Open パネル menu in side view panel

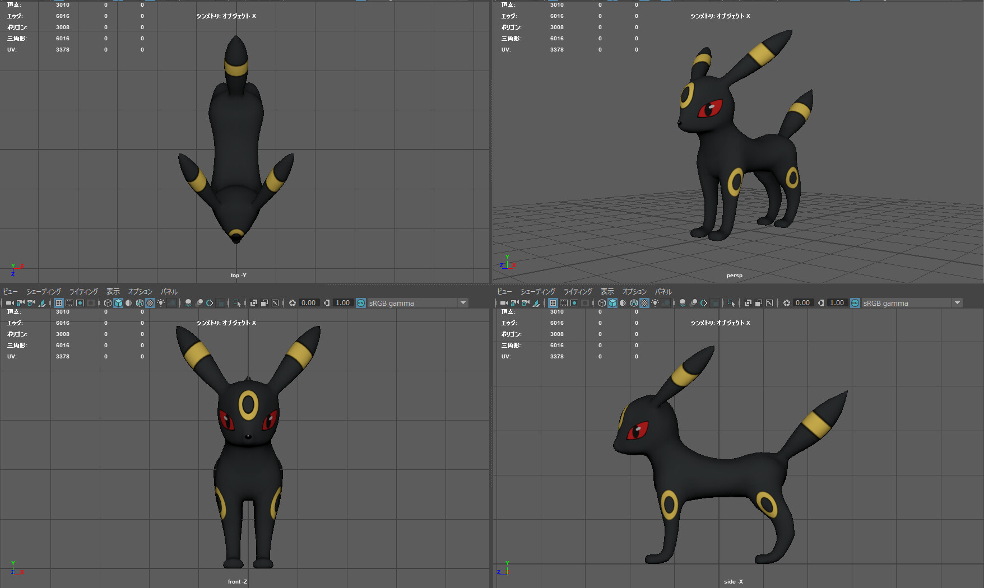pos(663,292)
